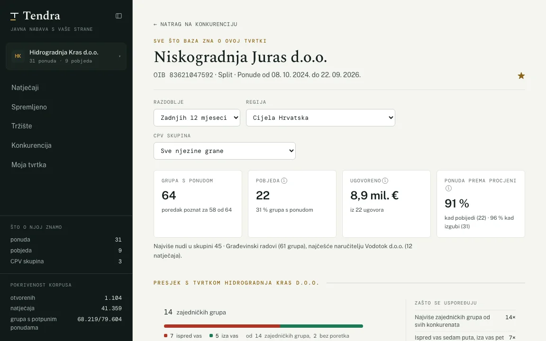This screenshot has width=546, height=341.
Task: Open Moja tvrtka page
Action: coord(28,165)
